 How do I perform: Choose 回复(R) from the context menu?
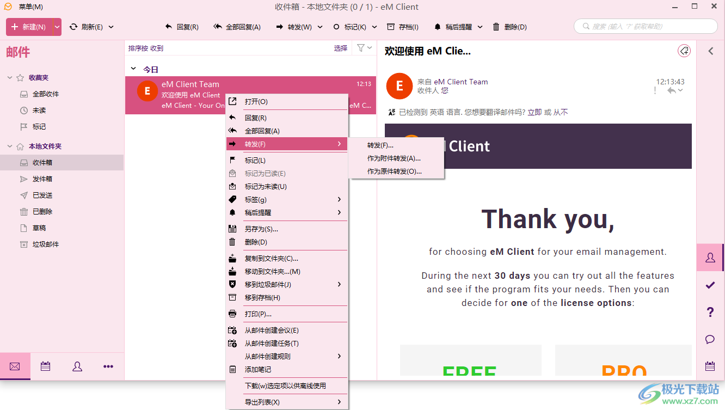pyautogui.click(x=287, y=118)
